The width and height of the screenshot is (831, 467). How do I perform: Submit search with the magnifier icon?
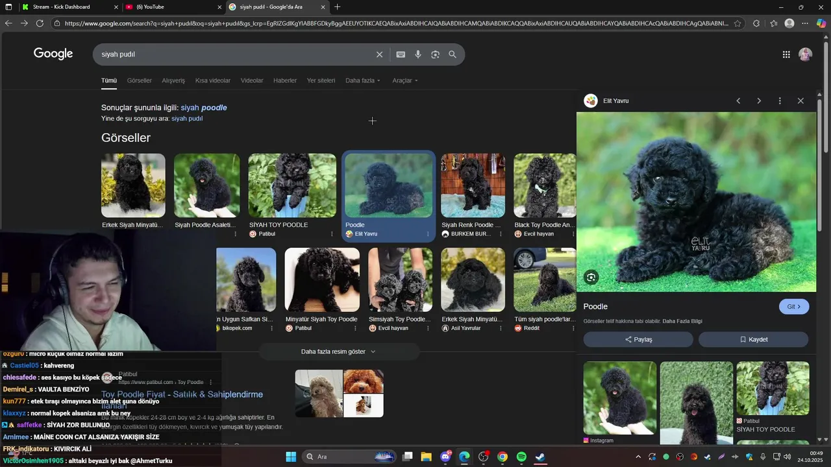click(453, 54)
